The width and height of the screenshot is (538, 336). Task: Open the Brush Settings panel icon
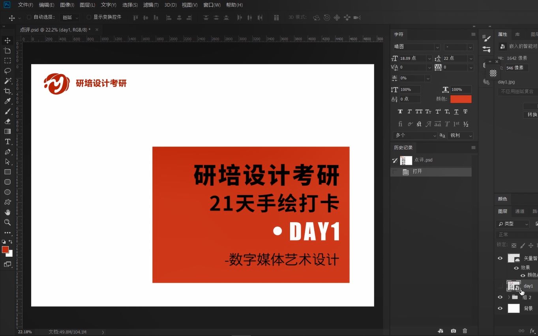pos(487,38)
